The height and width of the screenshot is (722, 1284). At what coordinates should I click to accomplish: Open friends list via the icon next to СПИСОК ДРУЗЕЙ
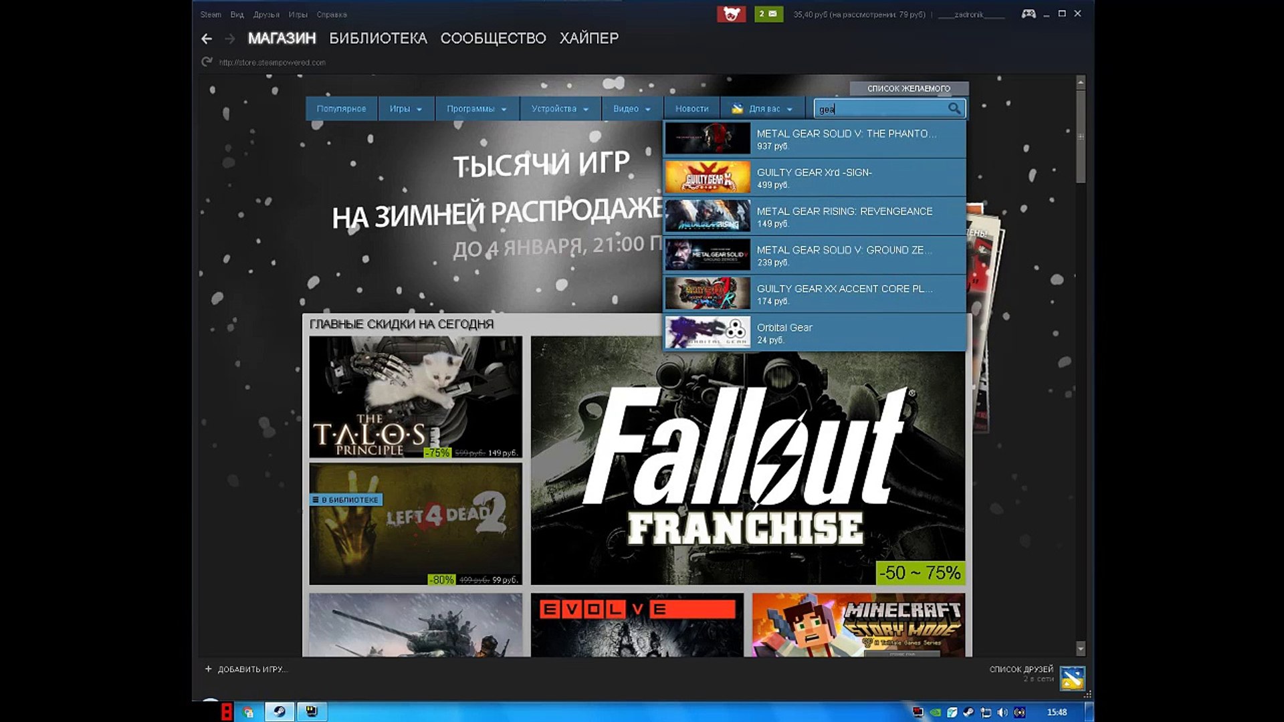coord(1074,677)
